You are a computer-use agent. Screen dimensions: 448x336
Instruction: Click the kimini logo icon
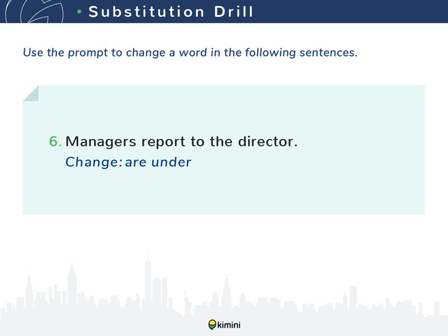tap(212, 325)
